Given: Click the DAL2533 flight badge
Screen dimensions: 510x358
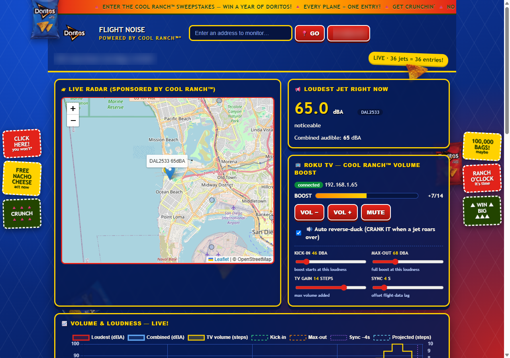Looking at the screenshot, I should click(x=370, y=112).
